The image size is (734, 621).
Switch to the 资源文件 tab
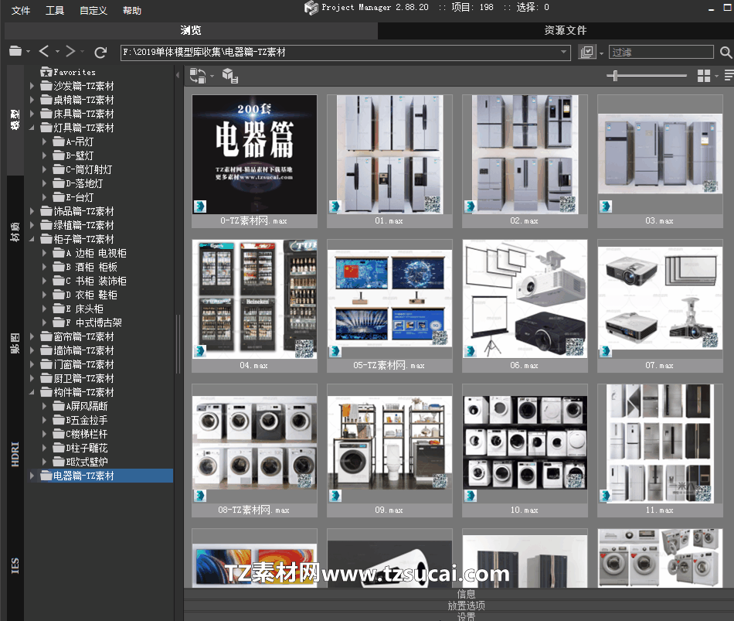click(565, 30)
